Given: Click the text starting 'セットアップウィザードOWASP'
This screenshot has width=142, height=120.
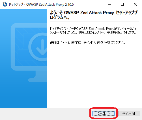Looking at the screenshot, I should tap(93, 30).
